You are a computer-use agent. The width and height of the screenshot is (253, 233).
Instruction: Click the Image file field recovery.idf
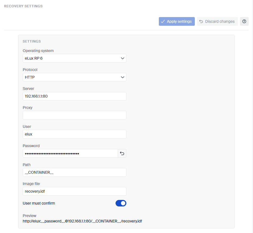click(74, 191)
